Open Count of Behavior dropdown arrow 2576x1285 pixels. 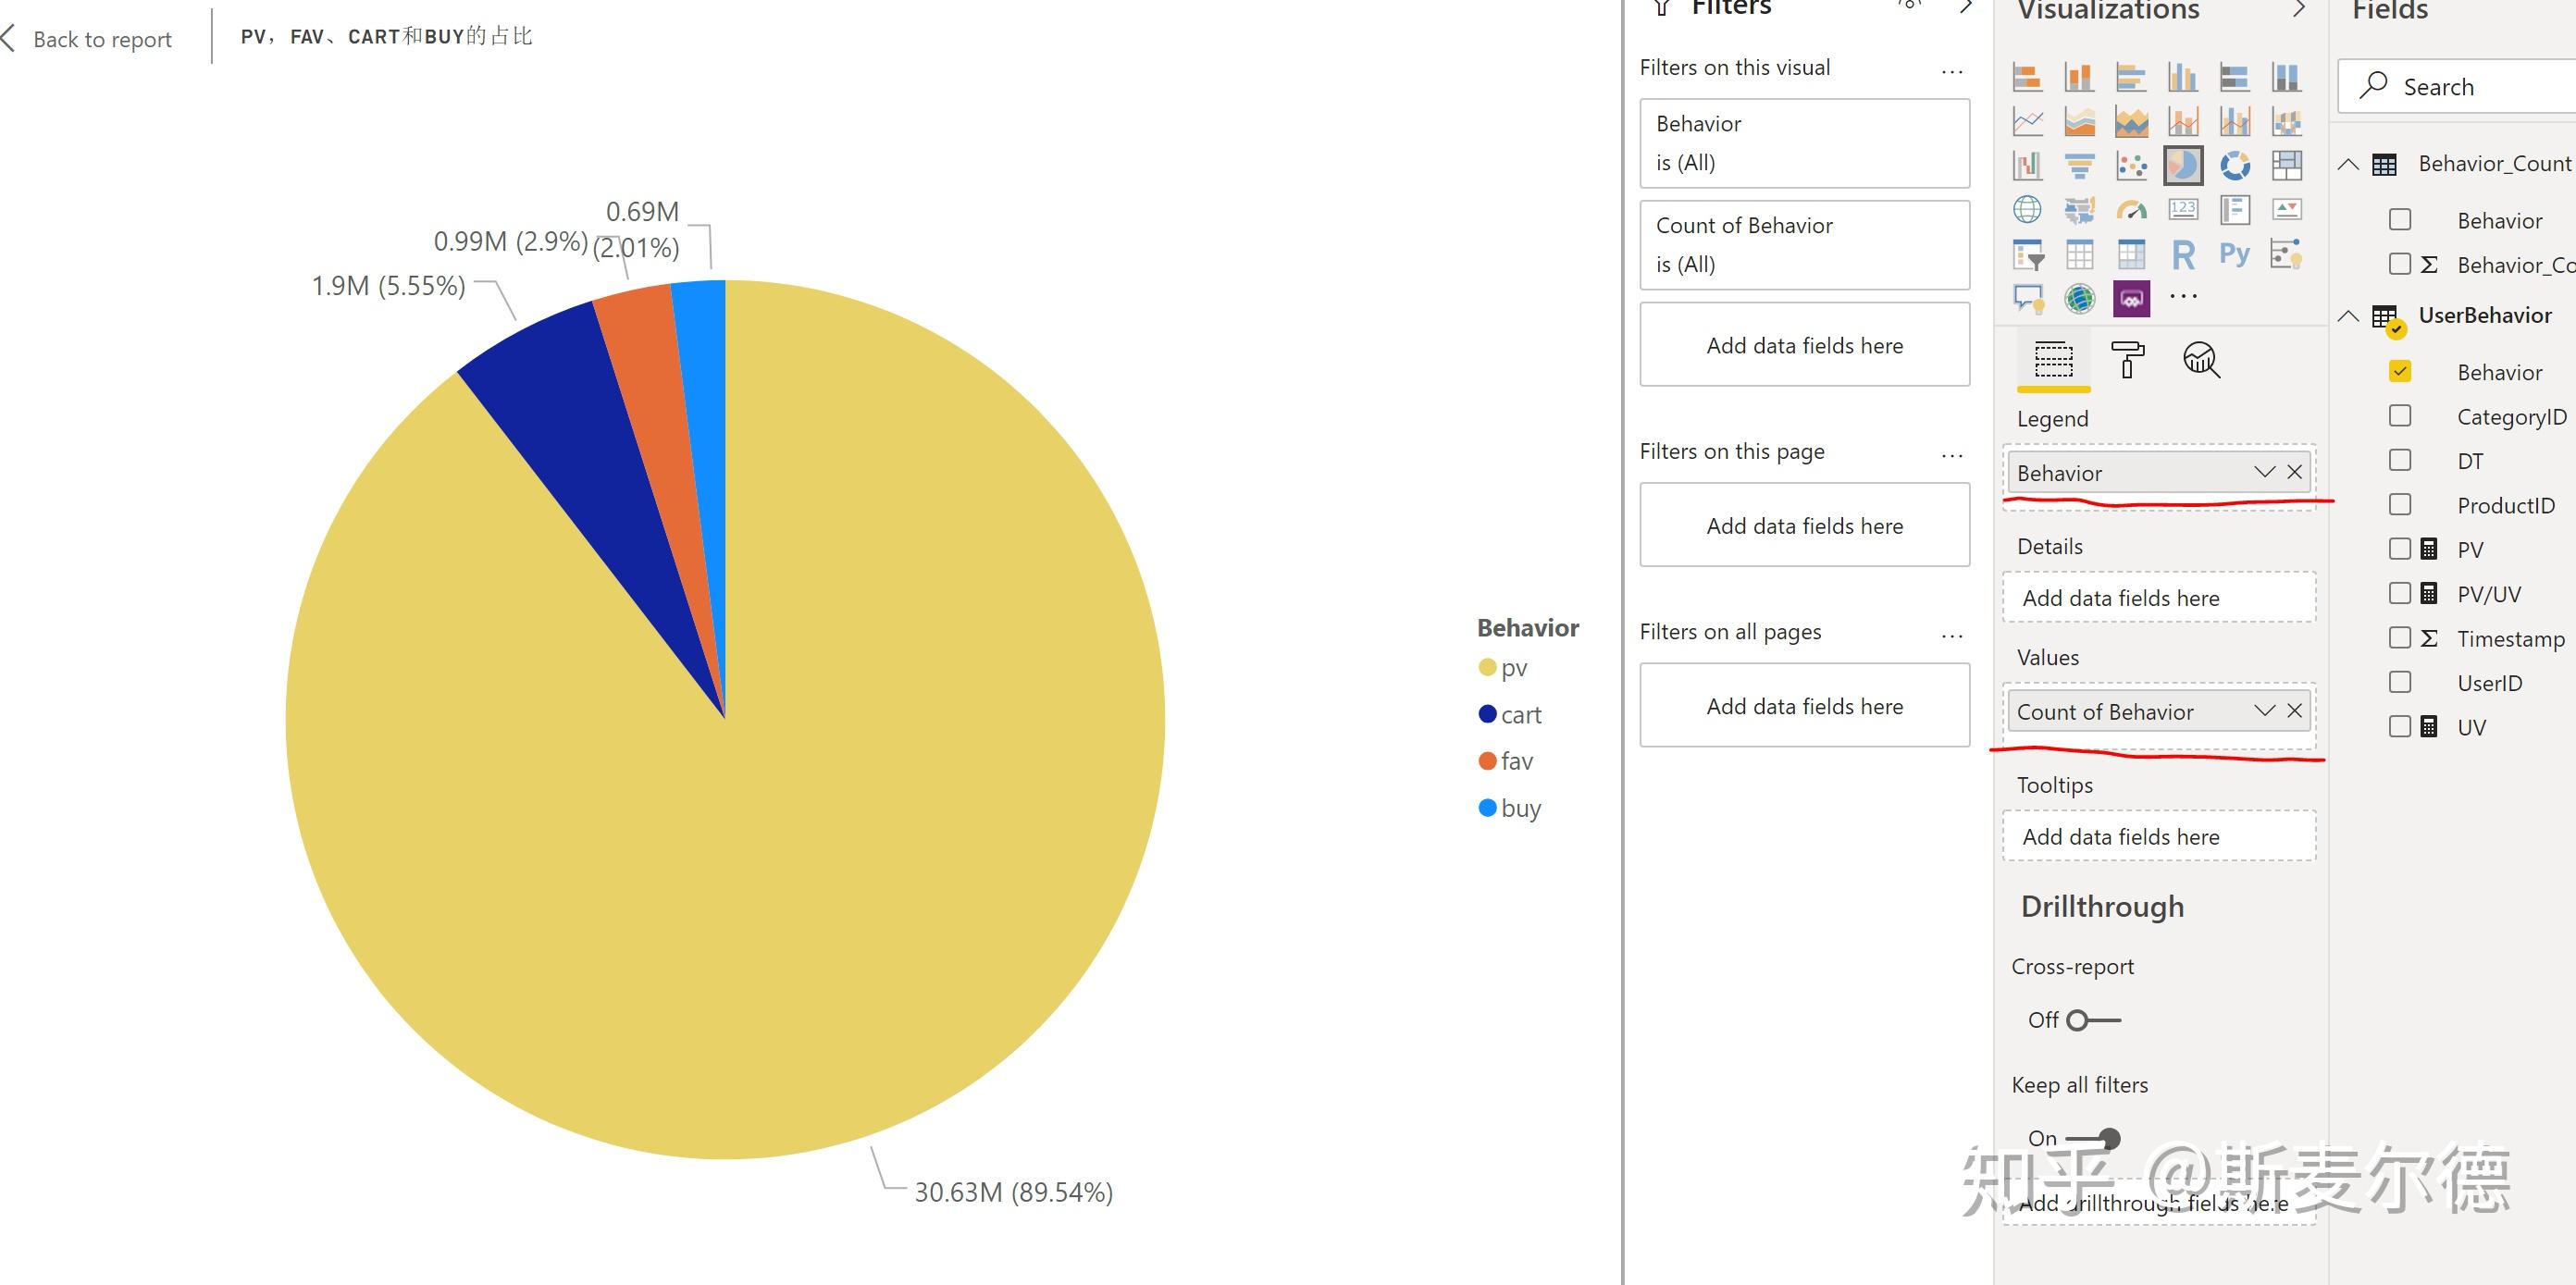[x=2264, y=711]
